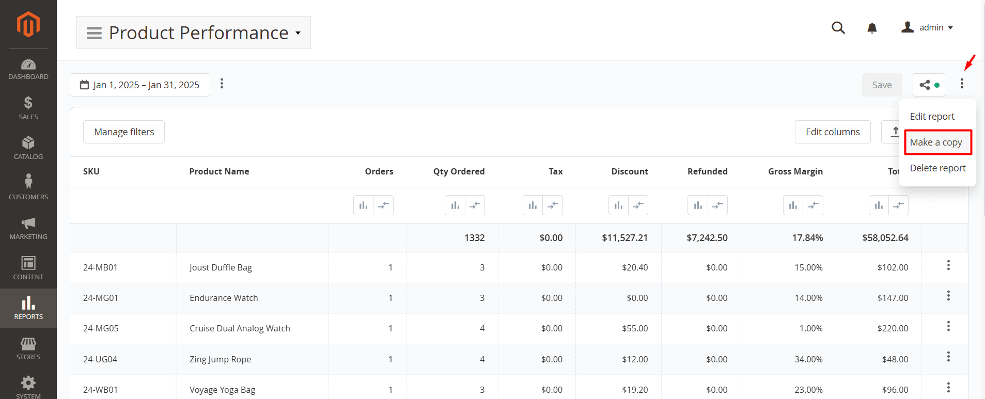Viewport: 985px width, 399px height.
Task: Click the export upload arrow icon
Action: (895, 132)
